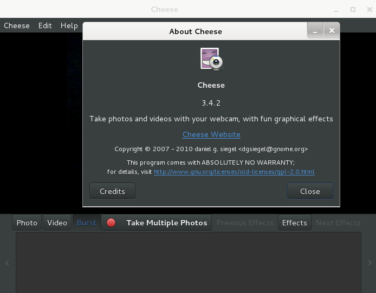Switch to Burst mode
Viewport: 376px width, 293px height.
tap(87, 223)
